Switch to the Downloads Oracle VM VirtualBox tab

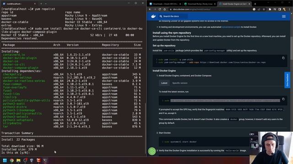pyautogui.click(x=165, y=4)
